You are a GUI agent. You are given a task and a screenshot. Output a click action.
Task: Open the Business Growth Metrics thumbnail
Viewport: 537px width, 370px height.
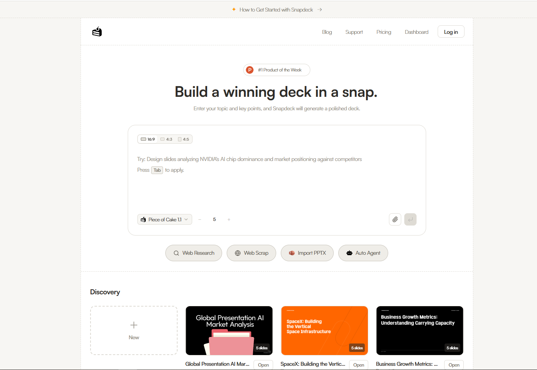tap(420, 330)
